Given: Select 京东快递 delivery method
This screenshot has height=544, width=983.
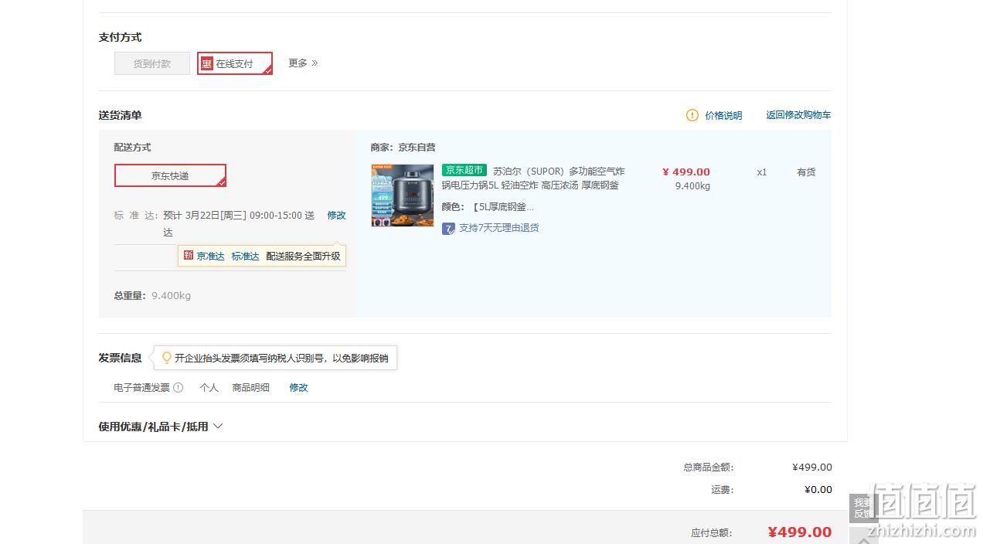Looking at the screenshot, I should [x=170, y=175].
